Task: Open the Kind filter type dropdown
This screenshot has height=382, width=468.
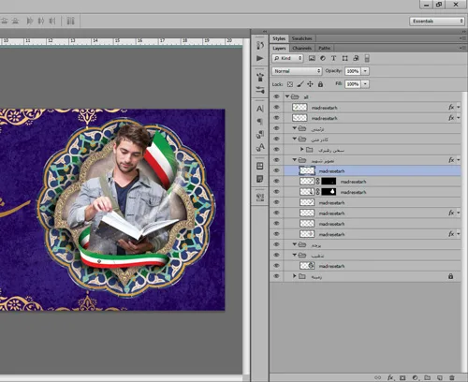Action: [x=287, y=58]
